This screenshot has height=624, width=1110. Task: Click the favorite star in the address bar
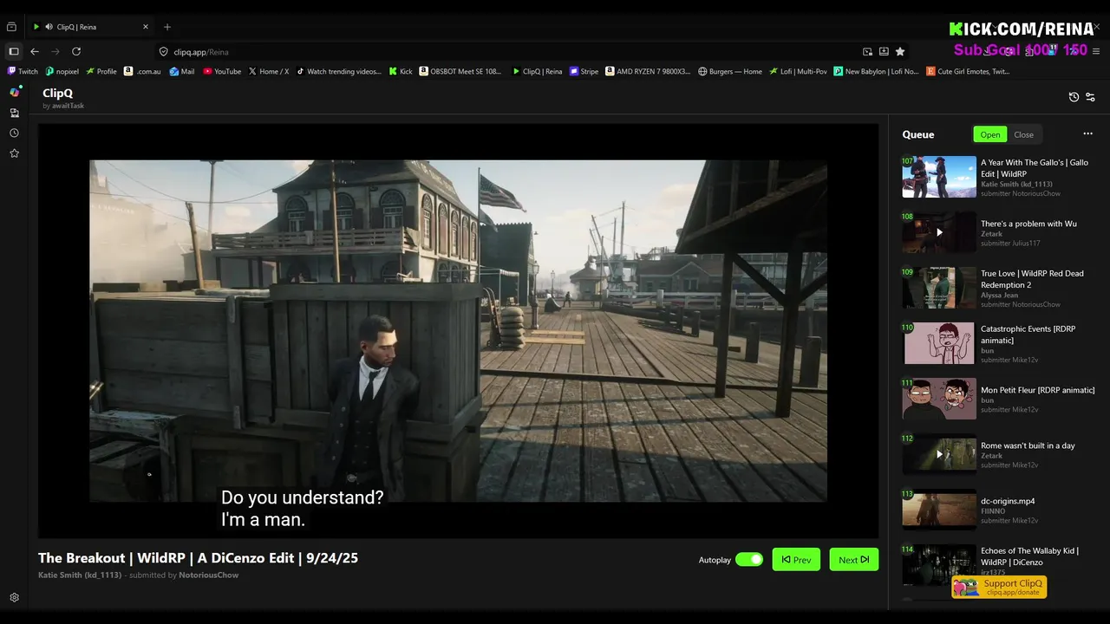900,52
